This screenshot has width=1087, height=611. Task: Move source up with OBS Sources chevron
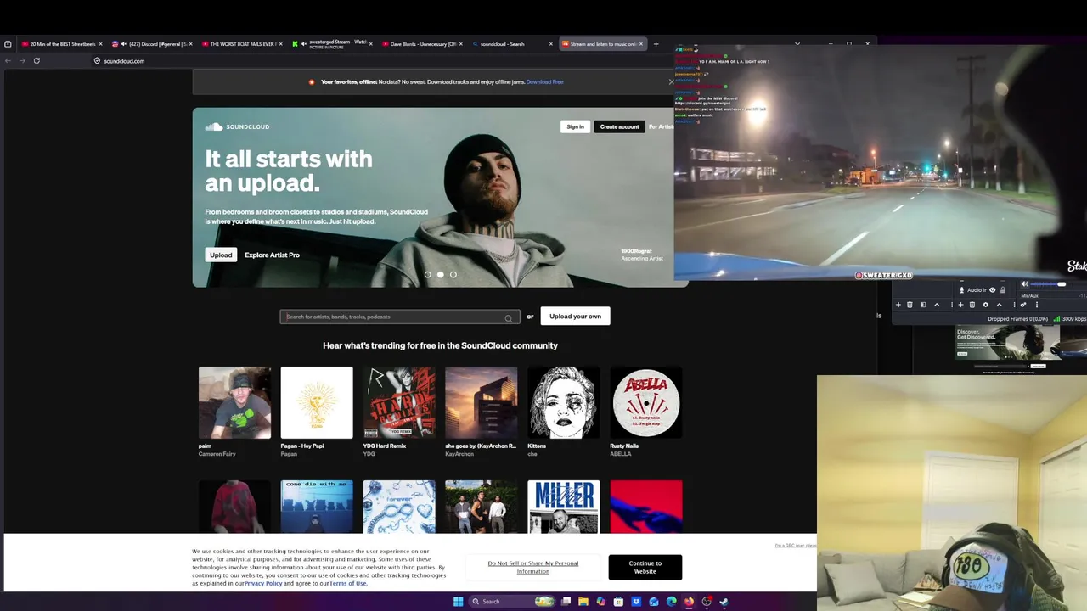tap(1000, 305)
